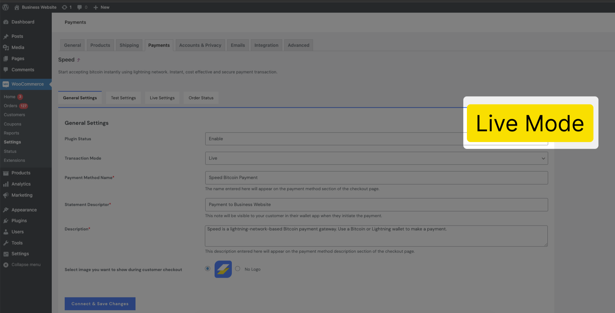Click the Pages icon in sidebar
The width and height of the screenshot is (615, 313).
point(6,59)
